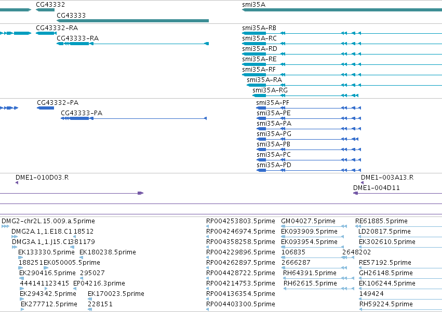Select the DMG3A.1_1.J15.C1 entry
442x312 pixels.
click(x=42, y=242)
